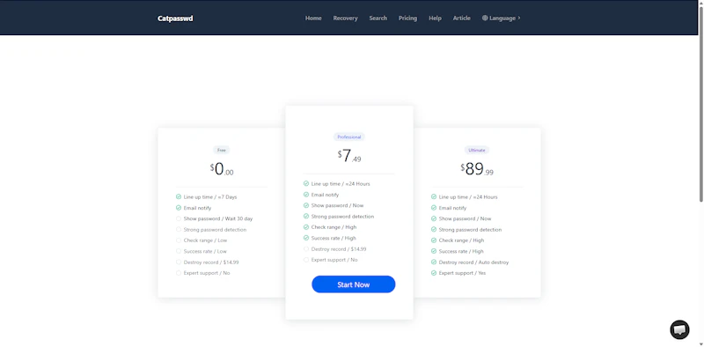704x347 pixels.
Task: Click the $7.49 price
Action: pos(348,156)
